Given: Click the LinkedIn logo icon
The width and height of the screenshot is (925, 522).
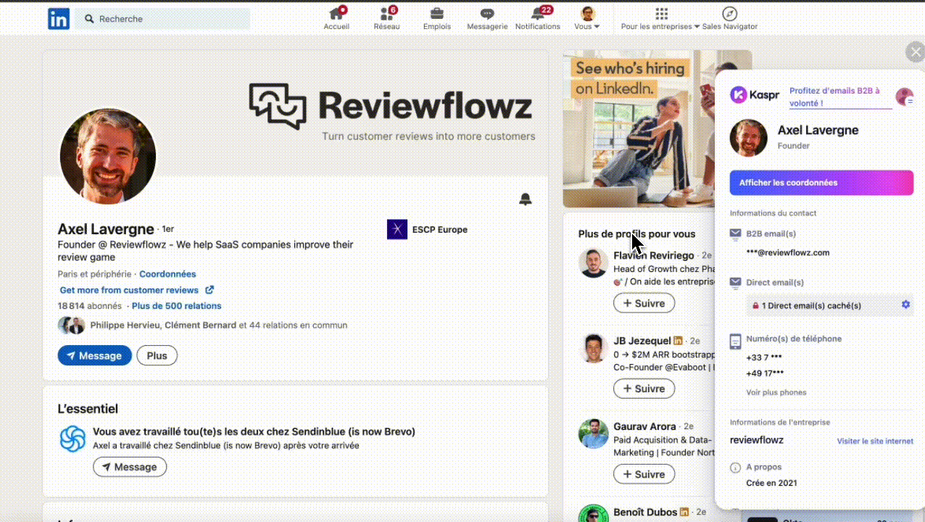Looking at the screenshot, I should [59, 19].
